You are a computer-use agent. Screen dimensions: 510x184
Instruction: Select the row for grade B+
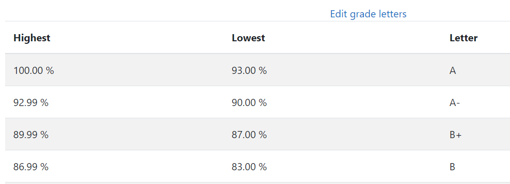(258, 134)
